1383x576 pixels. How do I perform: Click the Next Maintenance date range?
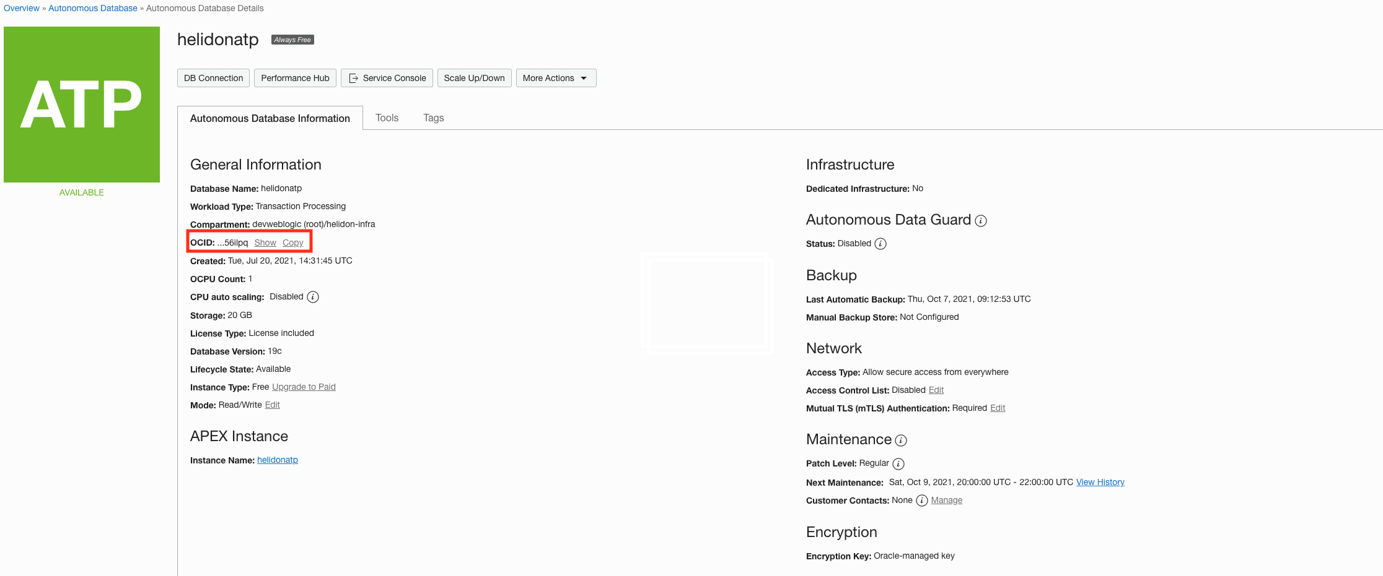981,482
